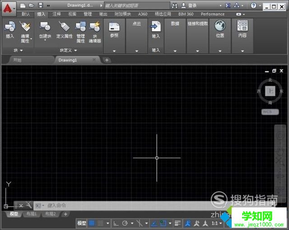
Task: Click the New drawing icon in quick access toolbar
Action: [23, 5]
